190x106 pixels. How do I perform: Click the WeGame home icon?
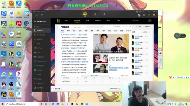pos(85,13)
